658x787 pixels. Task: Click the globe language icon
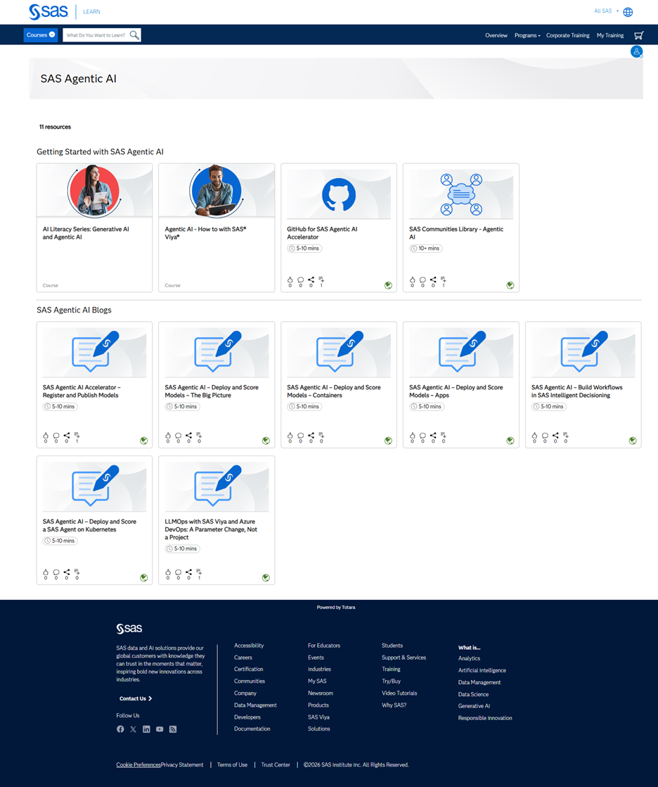[628, 12]
